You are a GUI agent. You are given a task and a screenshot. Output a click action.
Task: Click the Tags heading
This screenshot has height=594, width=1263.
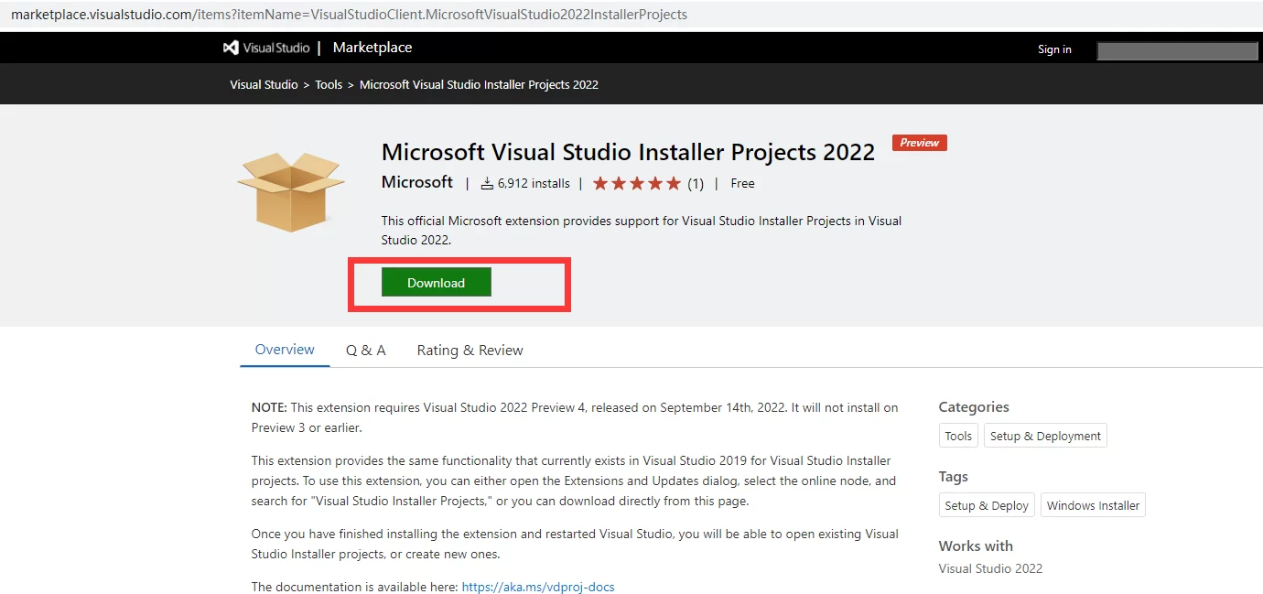(953, 477)
